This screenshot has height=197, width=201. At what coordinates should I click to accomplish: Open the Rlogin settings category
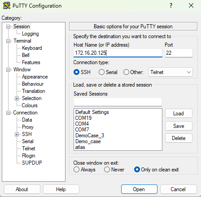click(29, 156)
